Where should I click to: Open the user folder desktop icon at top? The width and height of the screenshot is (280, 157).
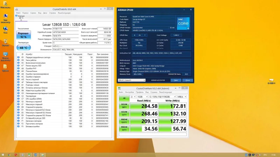5,5
